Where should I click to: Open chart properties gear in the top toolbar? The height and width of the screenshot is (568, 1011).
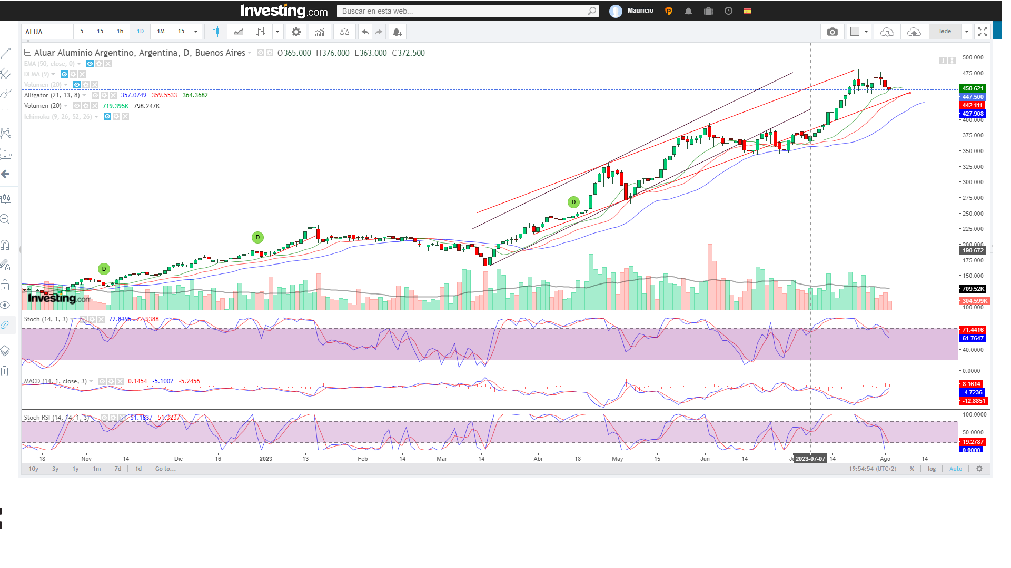(x=296, y=32)
